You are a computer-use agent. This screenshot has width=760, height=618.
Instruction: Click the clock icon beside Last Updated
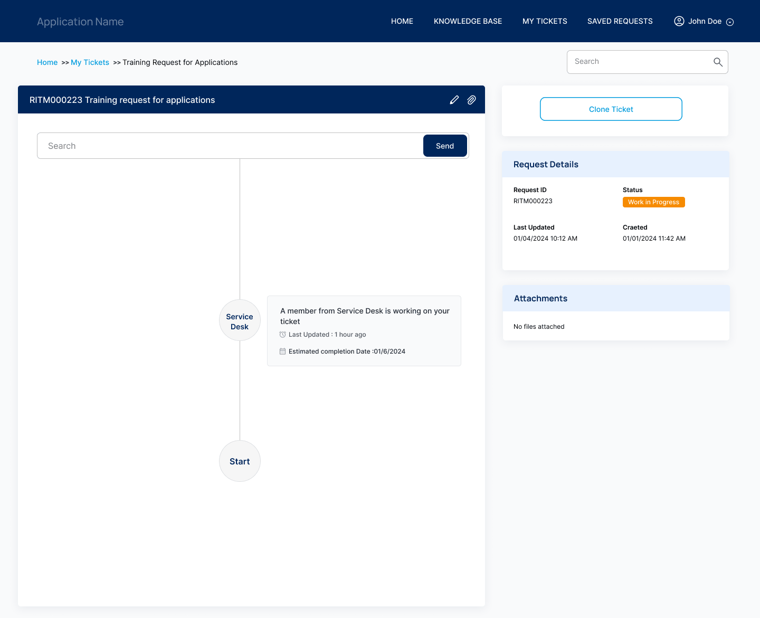coord(282,335)
